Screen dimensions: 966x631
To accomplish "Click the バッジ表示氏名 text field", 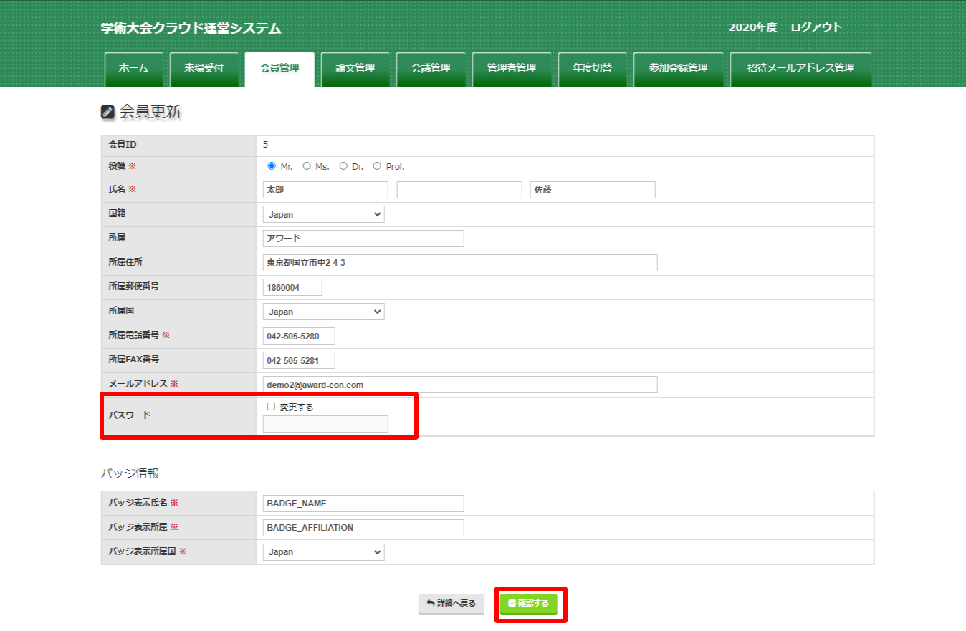I will pyautogui.click(x=363, y=504).
